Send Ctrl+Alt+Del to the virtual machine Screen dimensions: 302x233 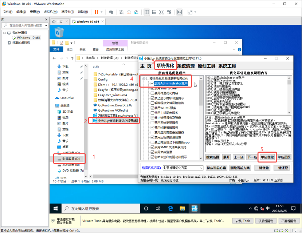[111, 12]
